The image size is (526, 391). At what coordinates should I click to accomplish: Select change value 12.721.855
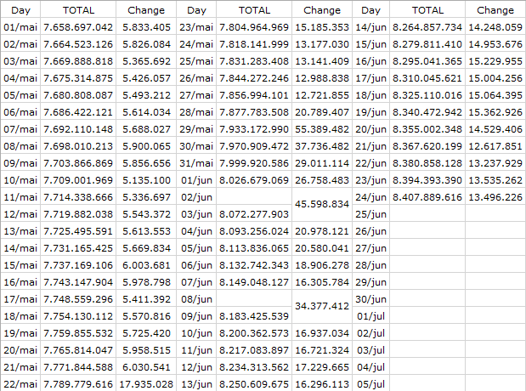(x=322, y=95)
